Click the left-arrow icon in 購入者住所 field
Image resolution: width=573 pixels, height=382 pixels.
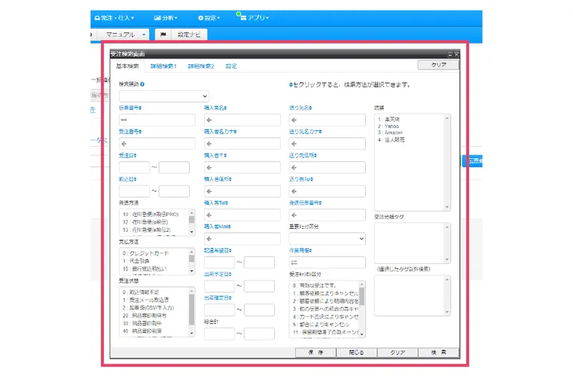pyautogui.click(x=209, y=191)
